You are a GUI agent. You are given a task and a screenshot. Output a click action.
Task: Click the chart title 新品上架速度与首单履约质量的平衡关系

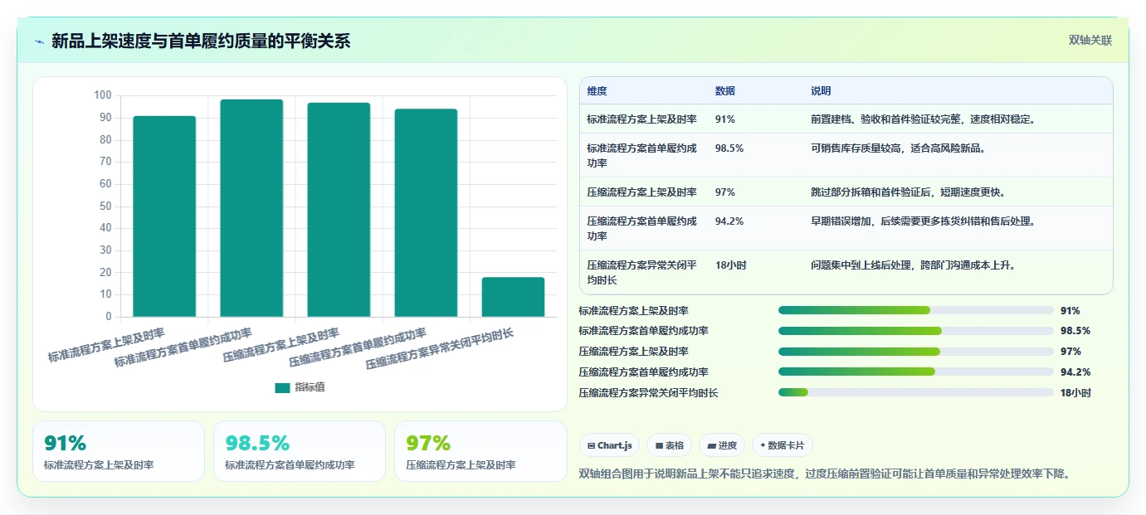201,41
